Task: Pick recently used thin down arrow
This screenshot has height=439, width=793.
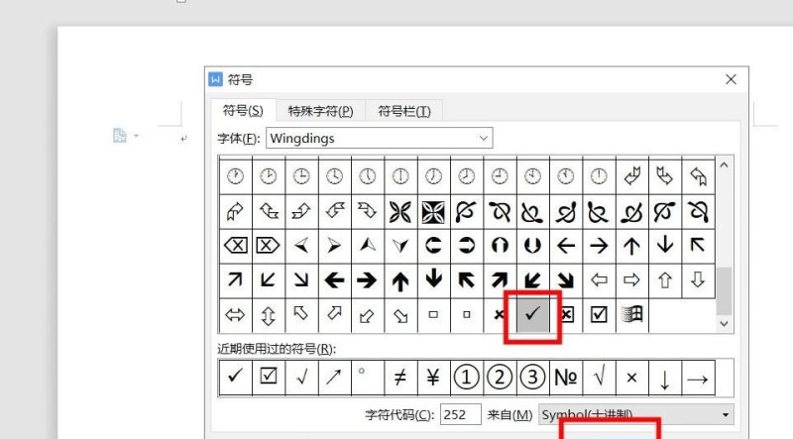Action: pyautogui.click(x=665, y=377)
